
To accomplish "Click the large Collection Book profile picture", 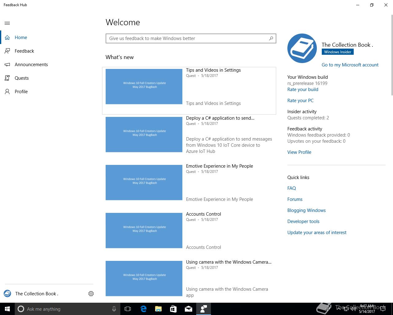I will click(302, 48).
